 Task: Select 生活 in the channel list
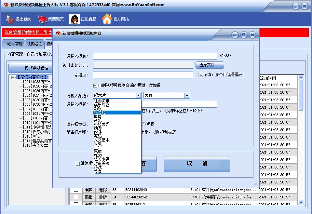point(117,148)
